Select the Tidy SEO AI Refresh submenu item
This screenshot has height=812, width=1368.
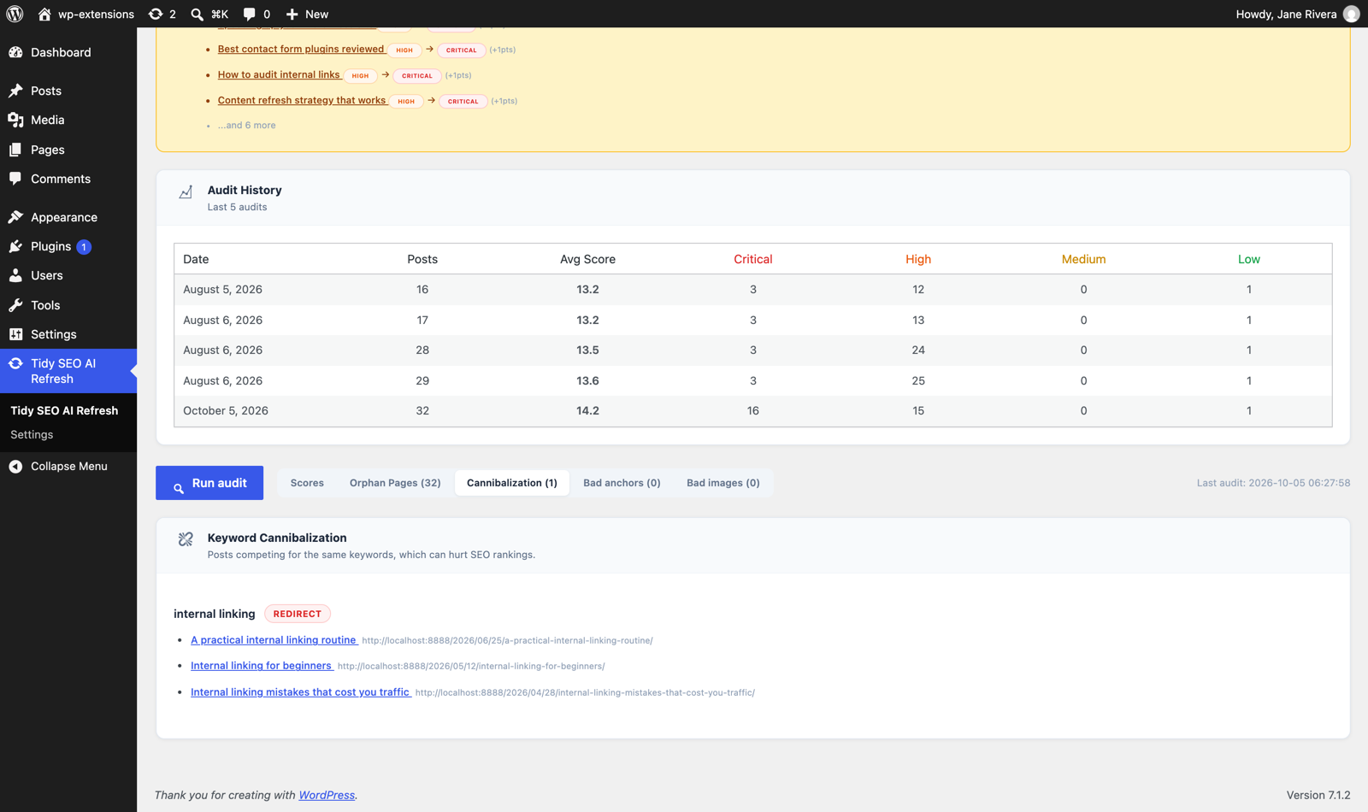[64, 410]
